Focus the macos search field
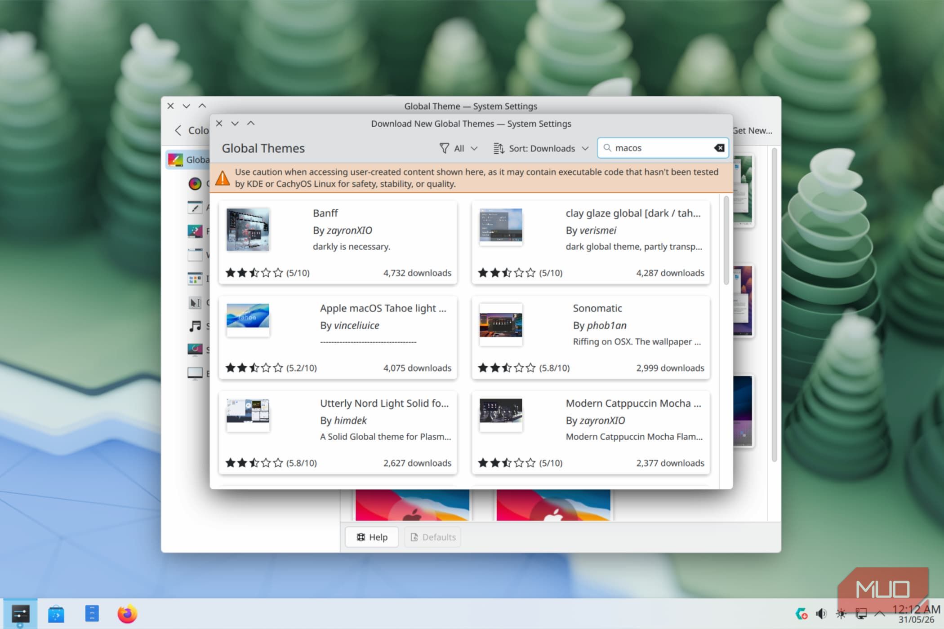Image resolution: width=944 pixels, height=629 pixels. [663, 148]
